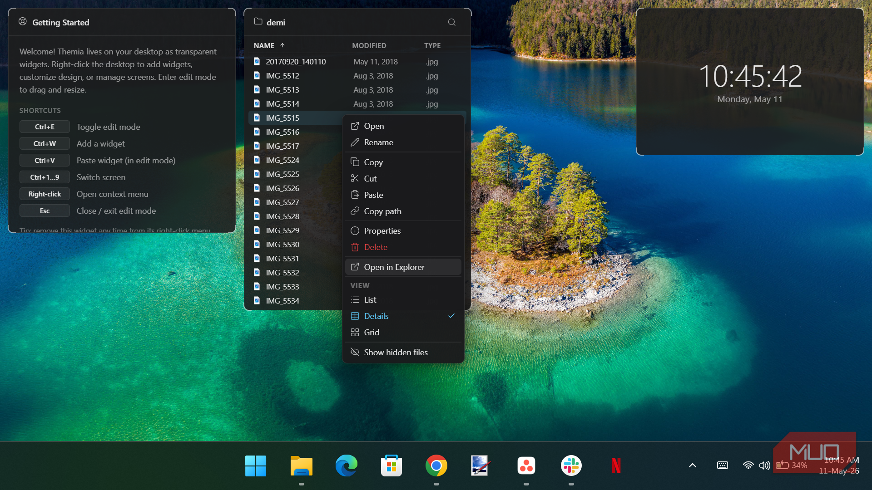Click the file icon next to 20170920_140110
This screenshot has width=872, height=490.
(257, 62)
